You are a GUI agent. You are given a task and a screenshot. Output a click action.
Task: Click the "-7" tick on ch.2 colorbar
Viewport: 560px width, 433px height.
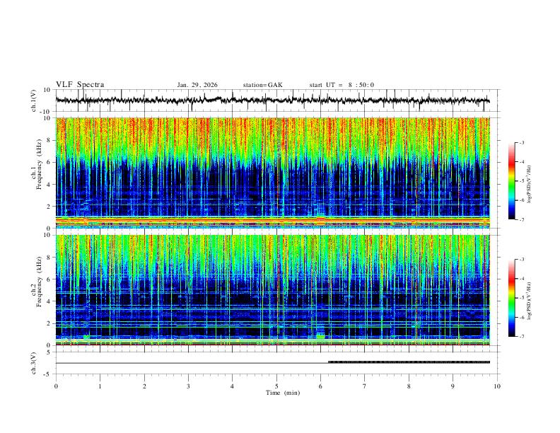point(521,337)
